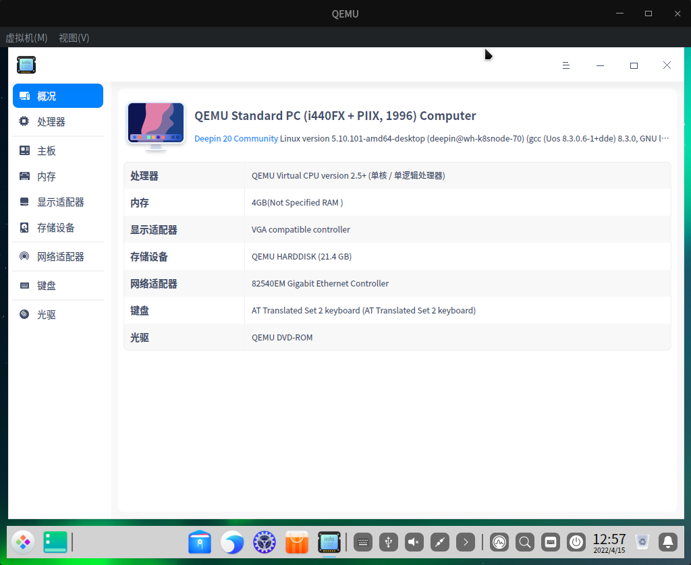Click the device manager app logo icon
The height and width of the screenshot is (565, 691).
[x=26, y=65]
